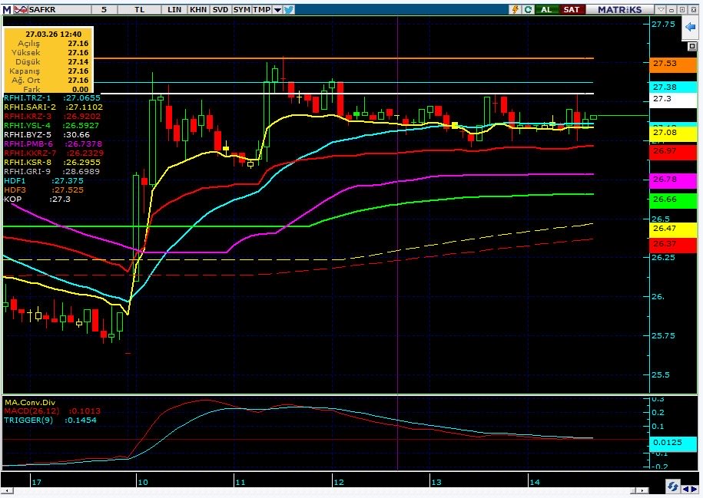This screenshot has height=498, width=703.
Task: Select the RFHI.TRZ-1 indicator label
Action: coord(28,97)
